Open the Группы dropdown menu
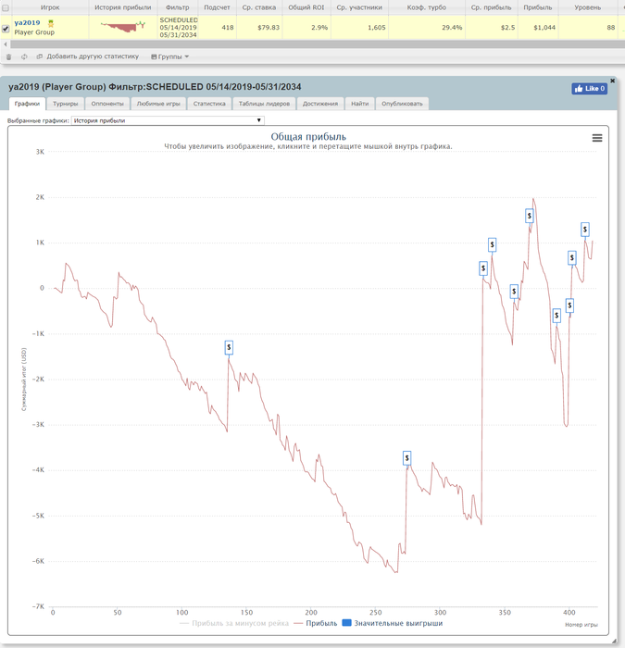 pos(169,56)
